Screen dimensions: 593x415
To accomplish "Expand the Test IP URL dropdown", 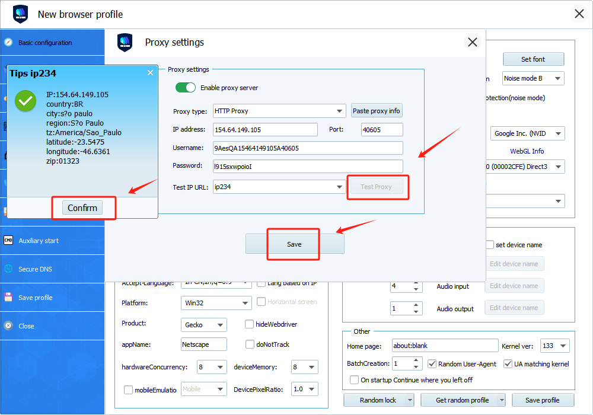I will 340,187.
